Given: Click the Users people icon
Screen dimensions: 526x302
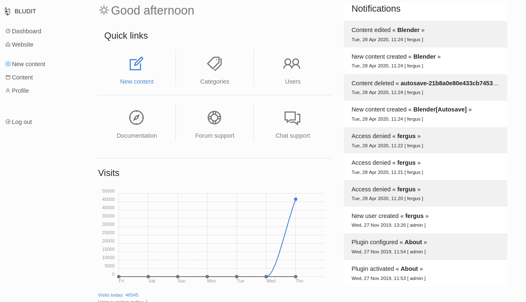Looking at the screenshot, I should coord(292,63).
